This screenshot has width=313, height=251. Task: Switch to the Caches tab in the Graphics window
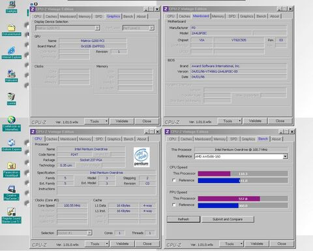[52, 16]
